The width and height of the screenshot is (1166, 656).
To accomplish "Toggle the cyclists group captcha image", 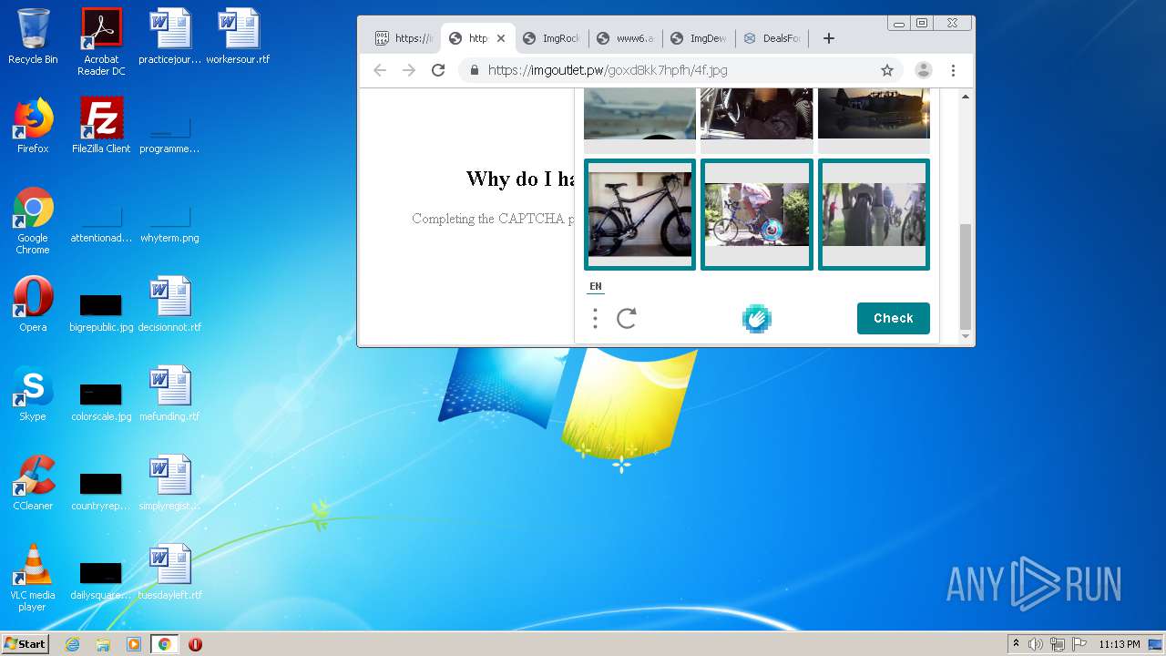I will [874, 215].
